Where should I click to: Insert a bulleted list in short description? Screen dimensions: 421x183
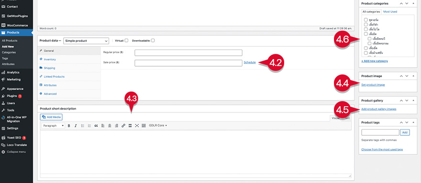(82, 125)
